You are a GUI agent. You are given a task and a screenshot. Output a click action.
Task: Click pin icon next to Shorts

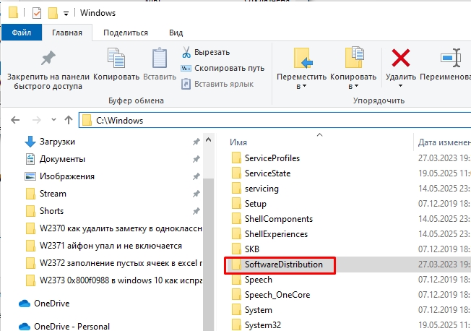point(196,211)
